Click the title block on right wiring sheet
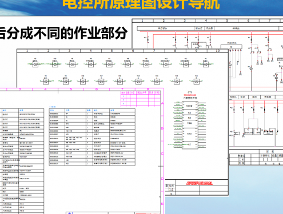The height and width of the screenshot is (214, 283). pos(256,158)
